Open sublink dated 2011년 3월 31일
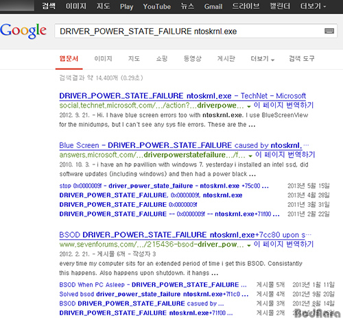Screen dimensions: 343x320 pyautogui.click(x=128, y=205)
